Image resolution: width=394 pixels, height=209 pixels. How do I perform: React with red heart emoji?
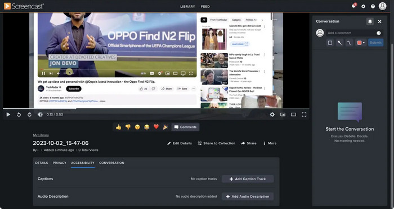(x=156, y=127)
